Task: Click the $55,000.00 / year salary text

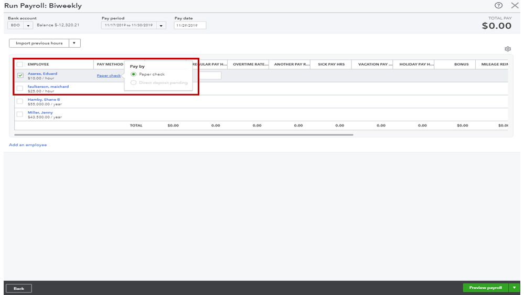Action: 45,104
